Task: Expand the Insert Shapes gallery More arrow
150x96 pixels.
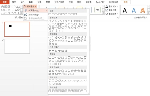Action: pyautogui.click(x=21, y=13)
